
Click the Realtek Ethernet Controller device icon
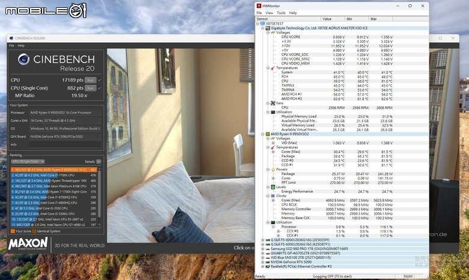[x=268, y=266]
